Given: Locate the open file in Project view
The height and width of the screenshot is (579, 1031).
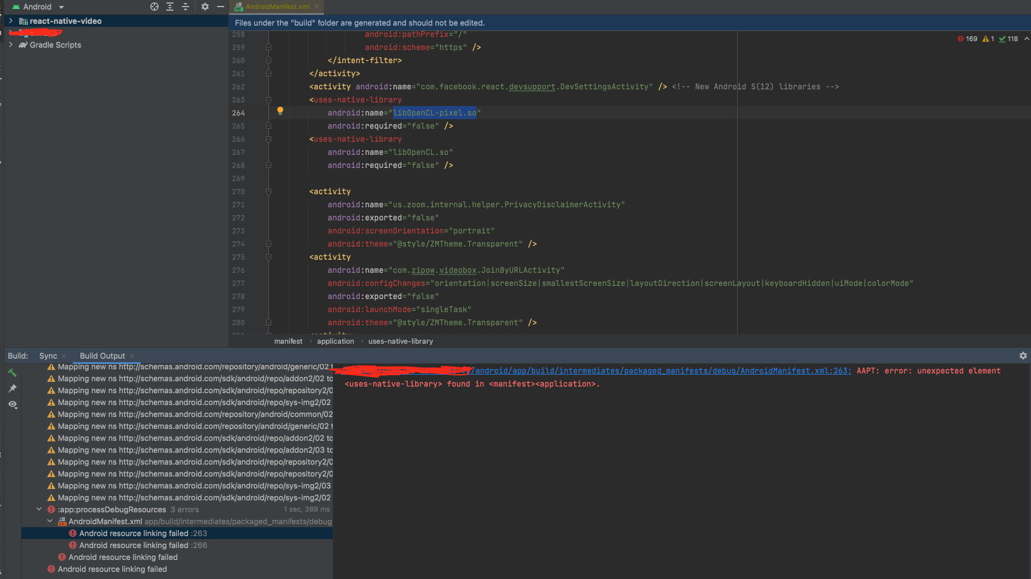Looking at the screenshot, I should [x=154, y=7].
